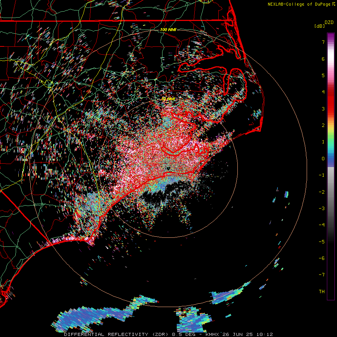Select the 6 value on color scale

click(x=323, y=59)
